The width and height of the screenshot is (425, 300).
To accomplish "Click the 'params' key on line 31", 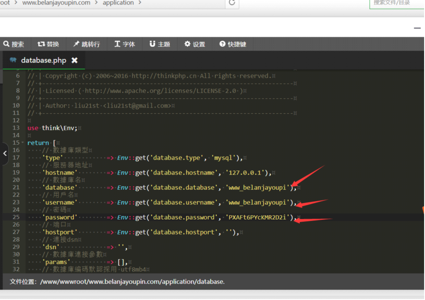I will pyautogui.click(x=56, y=262).
